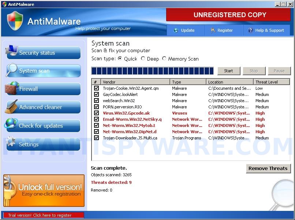Click the C:\Documents and Se... location
Image resolution: width=295 pixels, height=220 pixels.
[229, 88]
